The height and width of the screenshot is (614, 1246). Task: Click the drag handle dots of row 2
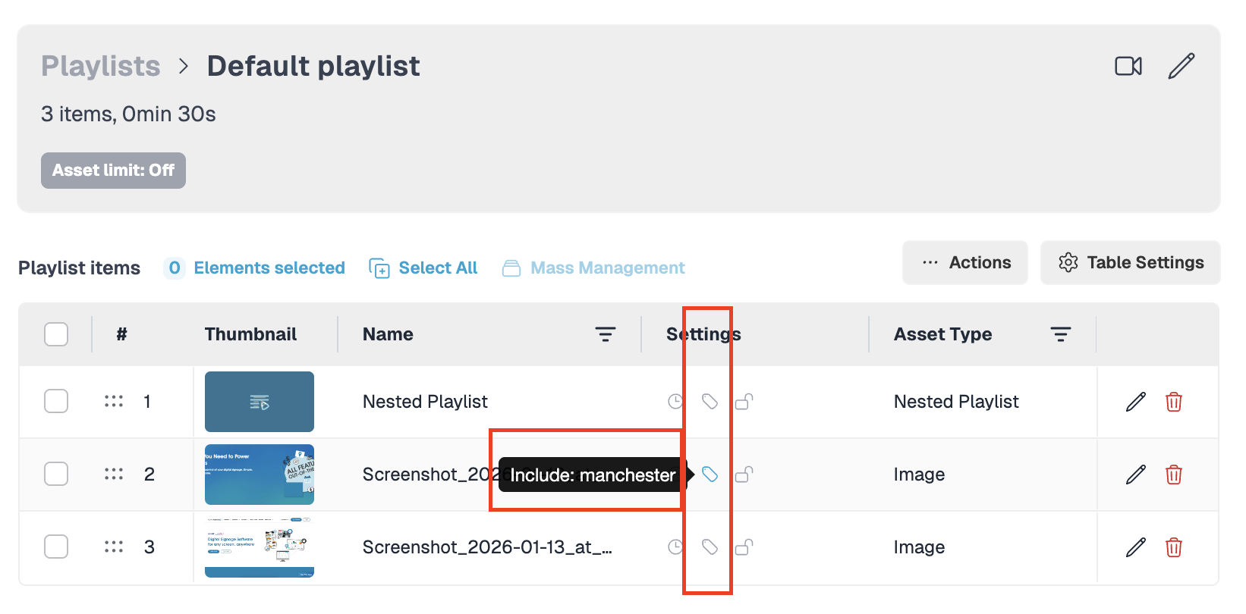click(x=114, y=474)
